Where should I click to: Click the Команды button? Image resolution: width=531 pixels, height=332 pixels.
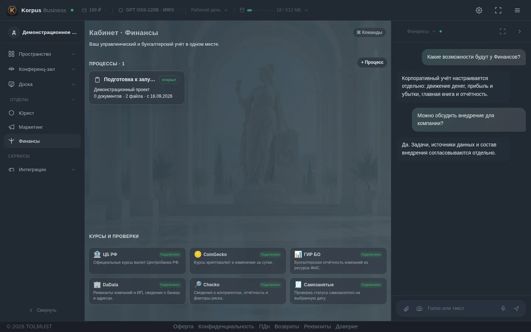pyautogui.click(x=369, y=32)
